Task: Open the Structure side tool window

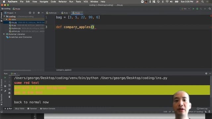Action: point(1,85)
